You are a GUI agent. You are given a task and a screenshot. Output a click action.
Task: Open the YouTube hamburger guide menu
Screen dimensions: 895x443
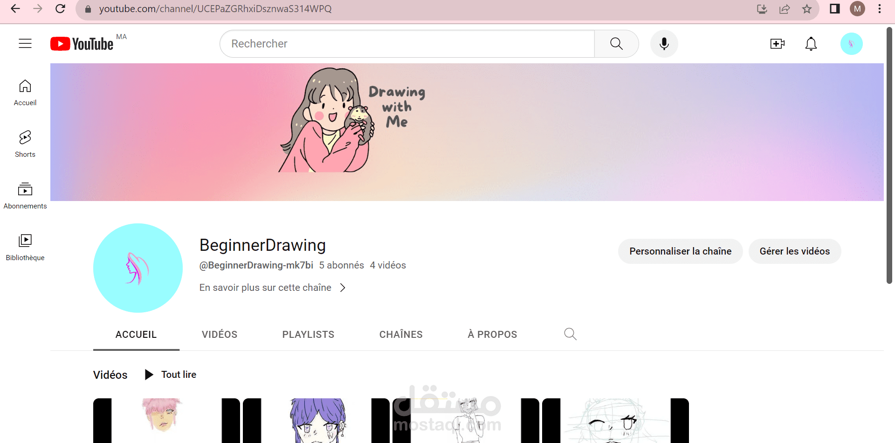[25, 44]
